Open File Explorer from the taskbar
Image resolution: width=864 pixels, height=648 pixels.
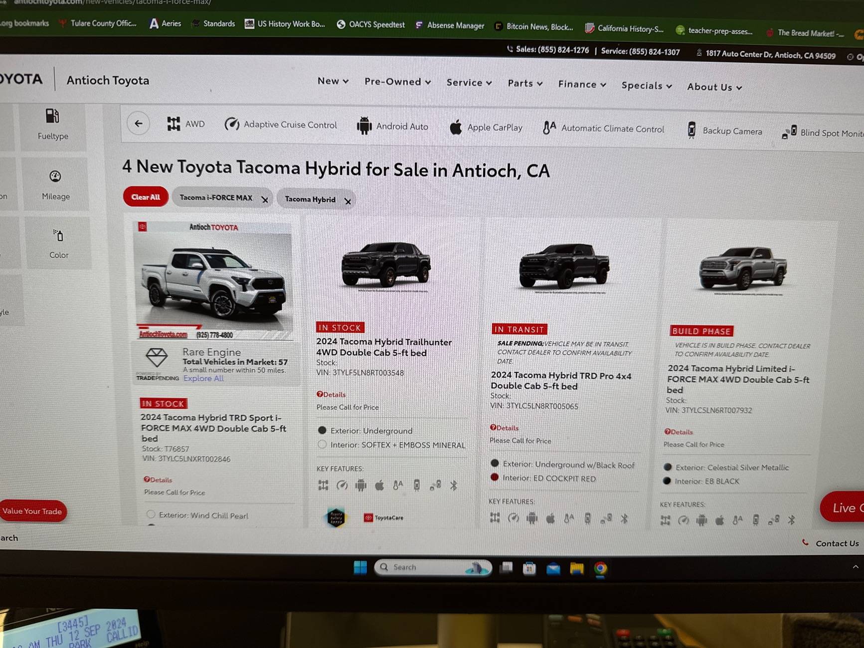(577, 568)
